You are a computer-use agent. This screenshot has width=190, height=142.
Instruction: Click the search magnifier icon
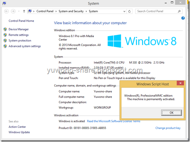point(179,11)
